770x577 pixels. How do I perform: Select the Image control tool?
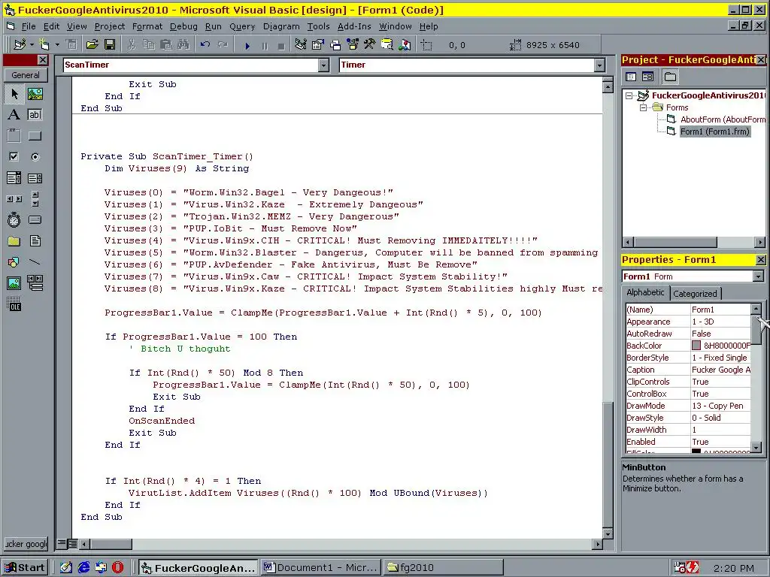tap(14, 283)
